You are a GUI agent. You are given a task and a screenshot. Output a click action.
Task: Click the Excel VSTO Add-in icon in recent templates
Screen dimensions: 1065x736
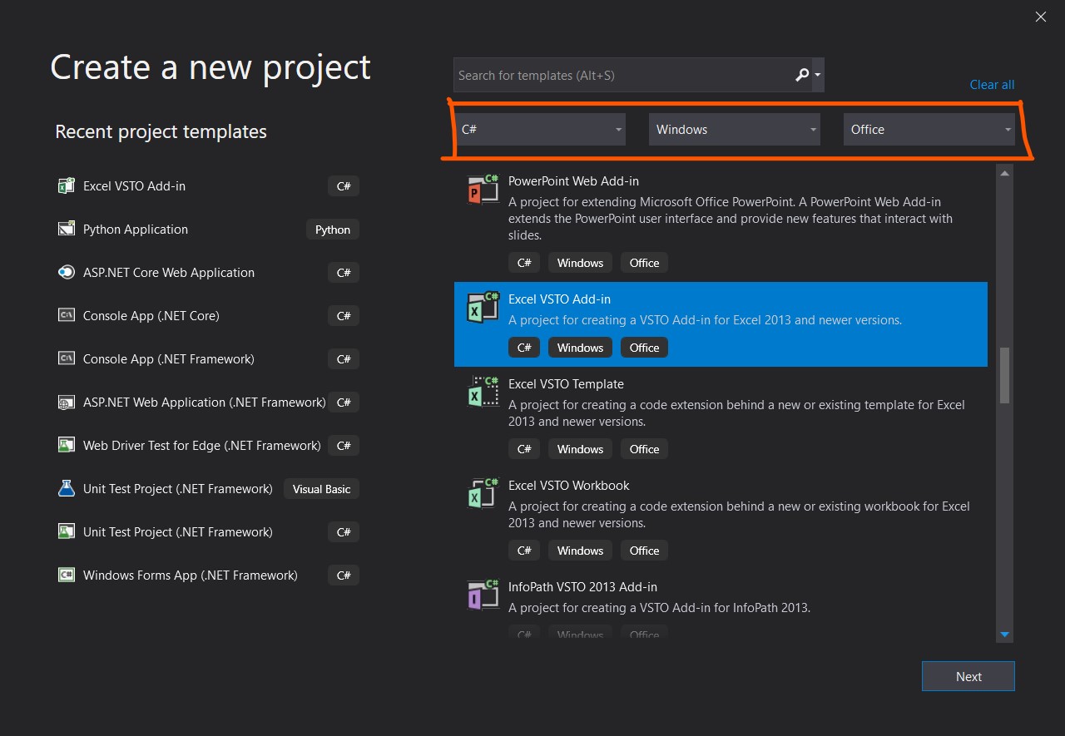pyautogui.click(x=67, y=186)
